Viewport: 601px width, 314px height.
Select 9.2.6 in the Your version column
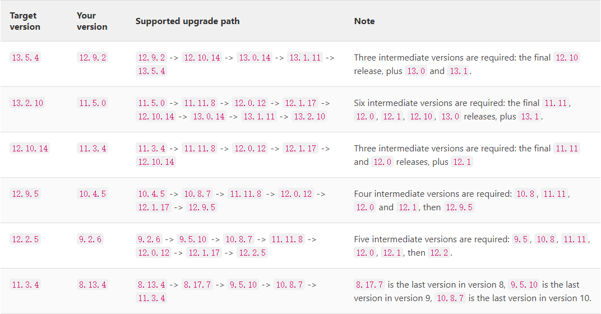click(x=90, y=239)
